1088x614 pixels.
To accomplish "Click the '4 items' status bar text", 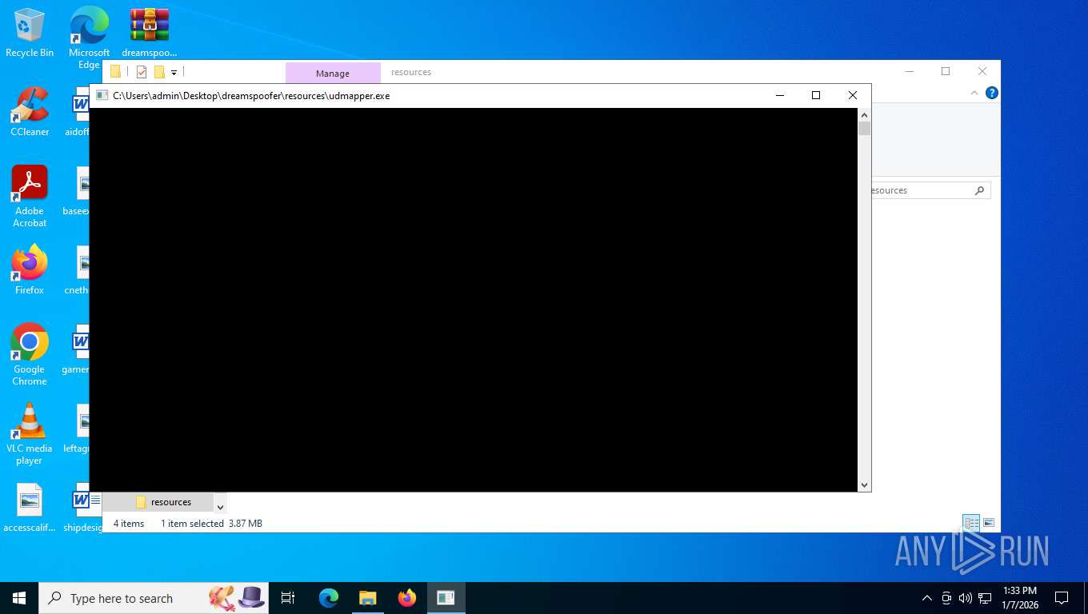I will point(129,524).
